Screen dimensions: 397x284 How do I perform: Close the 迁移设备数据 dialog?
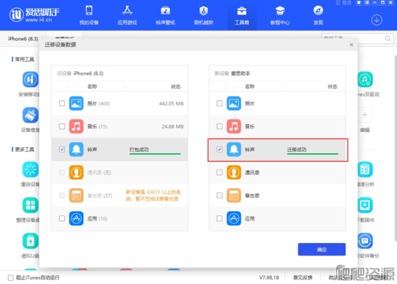pos(351,45)
